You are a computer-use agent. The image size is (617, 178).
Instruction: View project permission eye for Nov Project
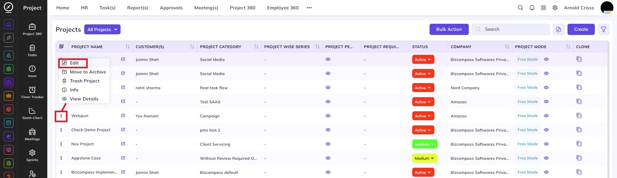coord(328,144)
